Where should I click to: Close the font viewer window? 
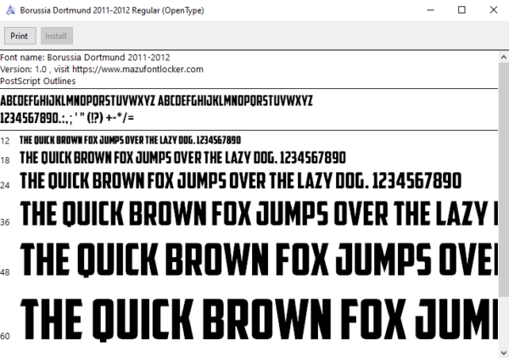point(494,10)
